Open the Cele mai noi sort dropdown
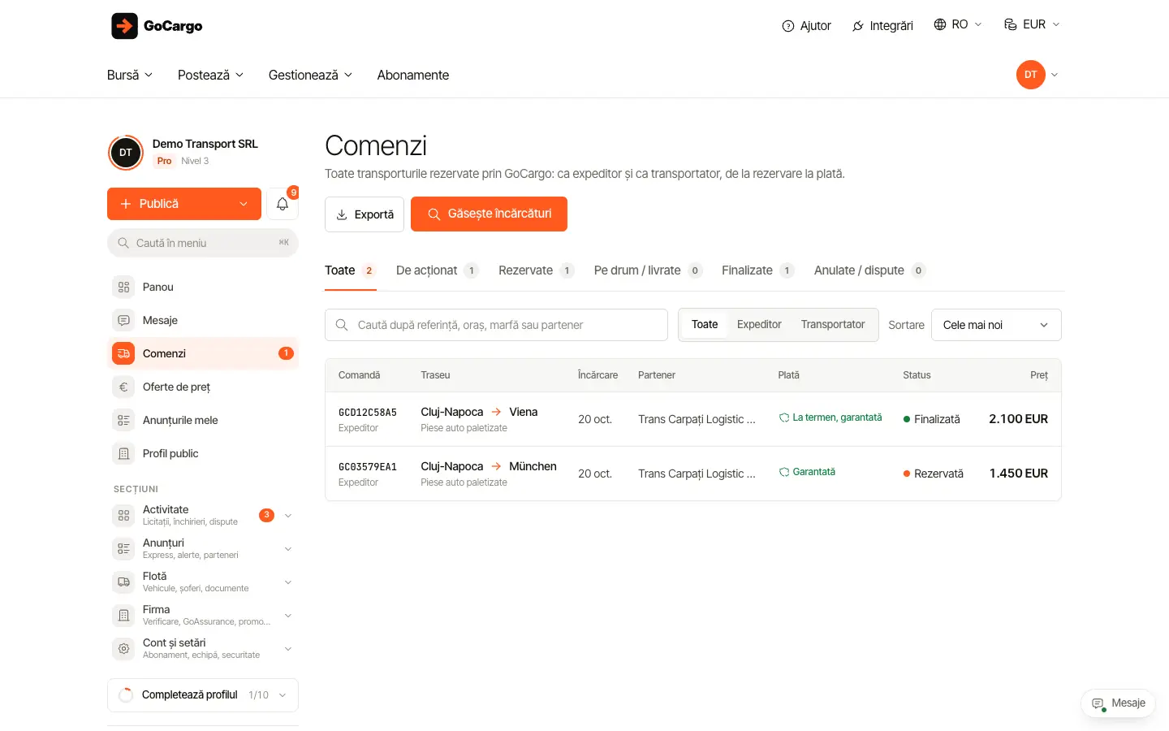This screenshot has width=1169, height=731. click(x=996, y=325)
